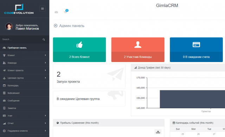Open Заметка in sidebar

25,108
